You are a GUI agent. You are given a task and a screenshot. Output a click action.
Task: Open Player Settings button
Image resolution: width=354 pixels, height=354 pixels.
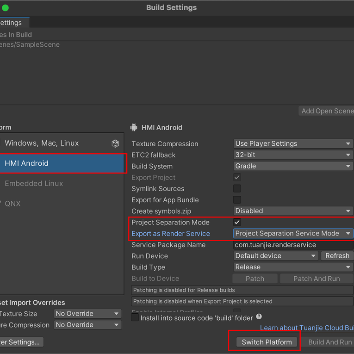[22, 342]
